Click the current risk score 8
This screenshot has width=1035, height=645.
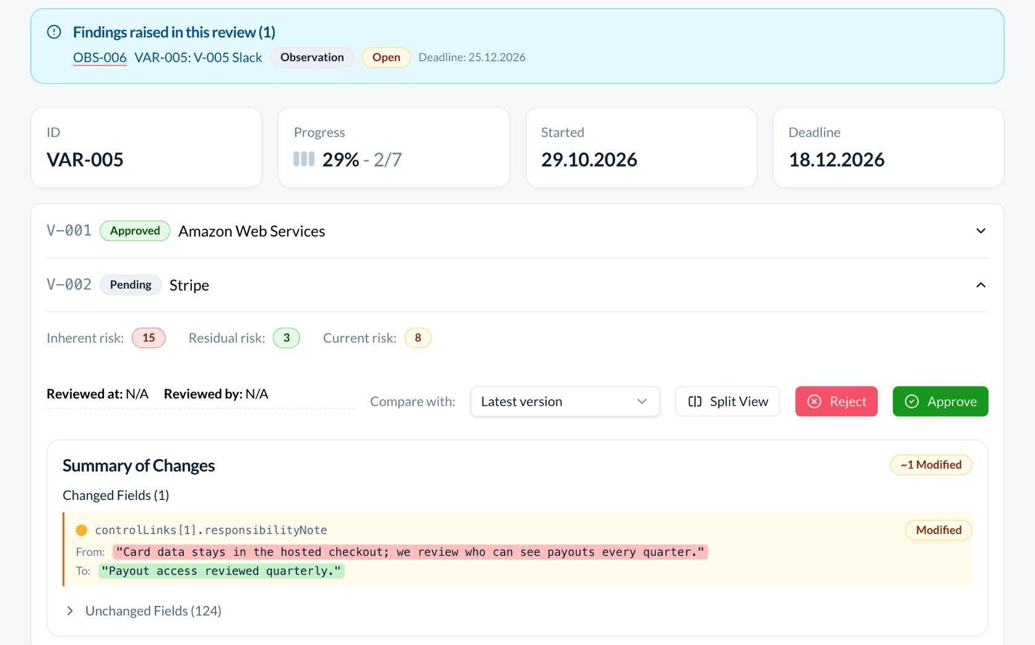coord(418,338)
